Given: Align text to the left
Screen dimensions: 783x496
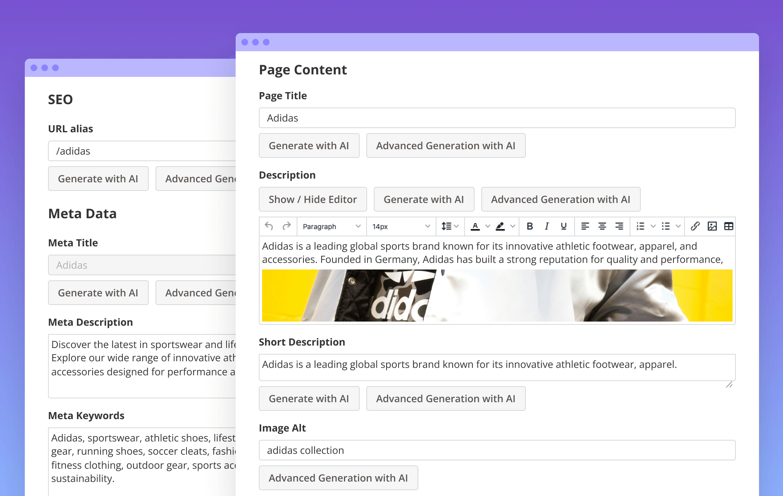Looking at the screenshot, I should tap(585, 226).
